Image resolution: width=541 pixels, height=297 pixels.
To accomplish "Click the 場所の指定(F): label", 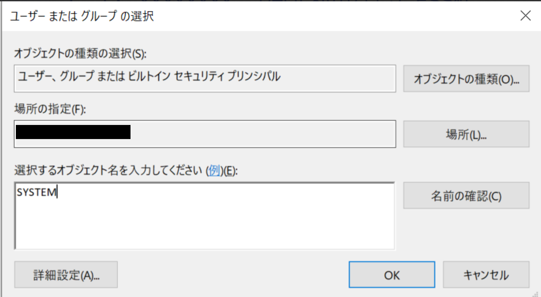I will pyautogui.click(x=50, y=110).
